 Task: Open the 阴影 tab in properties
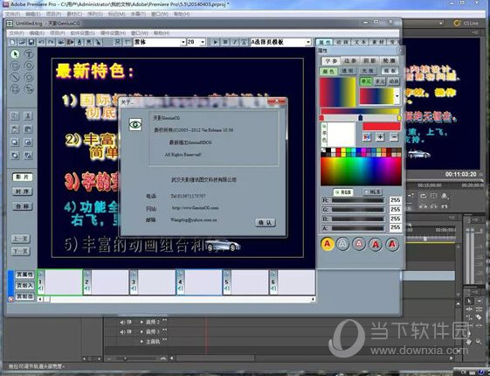(369, 60)
